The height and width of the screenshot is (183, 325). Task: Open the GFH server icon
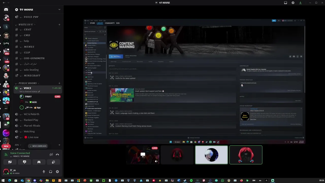[6, 43]
